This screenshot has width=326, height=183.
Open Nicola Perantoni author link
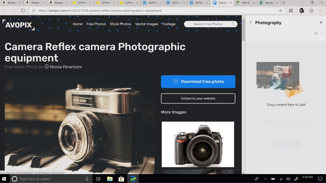(65, 67)
